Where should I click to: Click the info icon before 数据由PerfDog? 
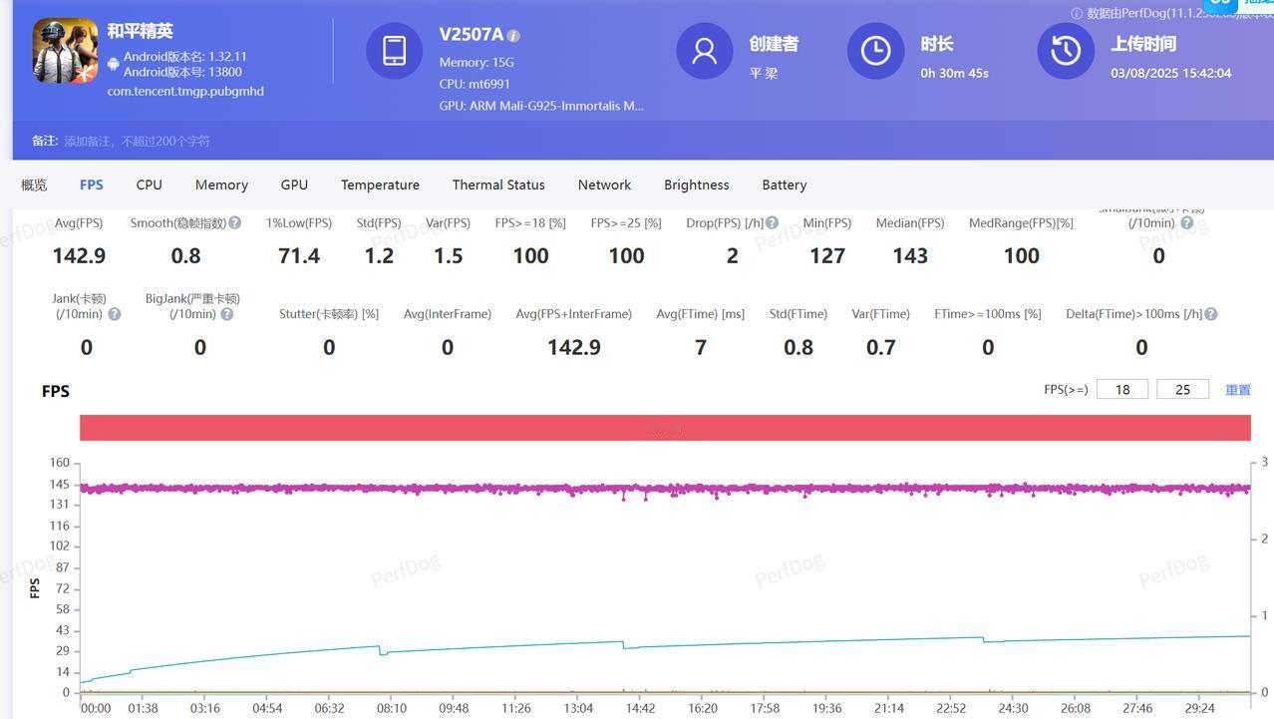coord(1077,14)
